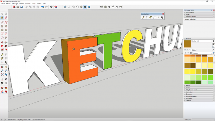
Task: Select the Walk footprints tool
Action: coord(2,83)
